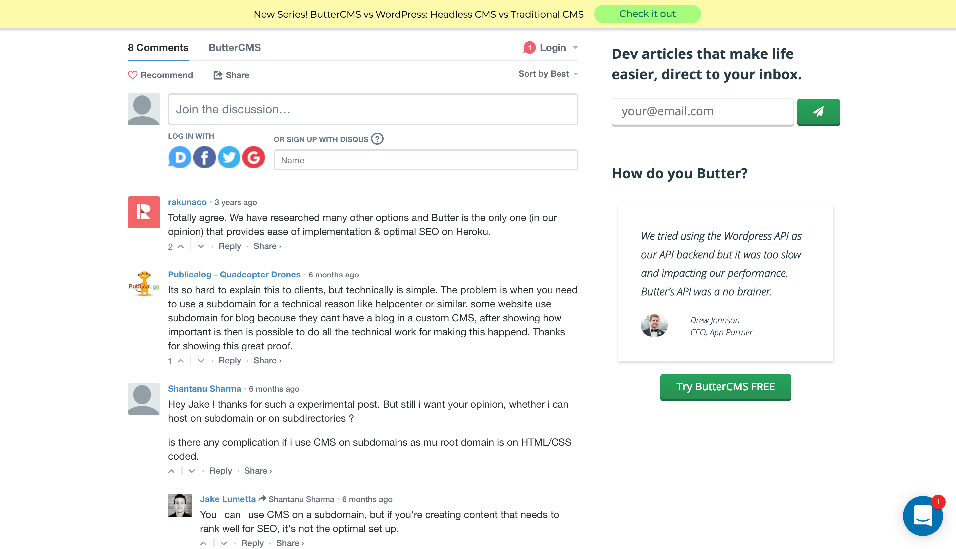This screenshot has width=956, height=549.
Task: Log in with the Twitter icon
Action: tap(229, 157)
